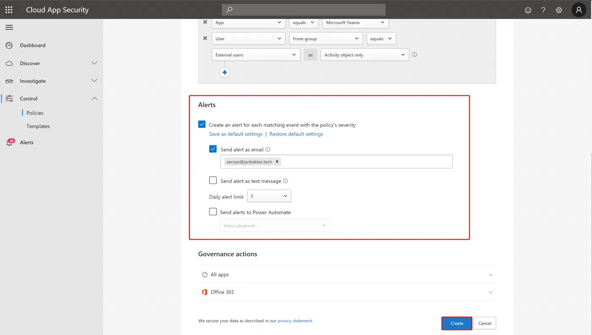This screenshot has width=592, height=335.
Task: Open the External users dropdown
Action: [x=256, y=55]
